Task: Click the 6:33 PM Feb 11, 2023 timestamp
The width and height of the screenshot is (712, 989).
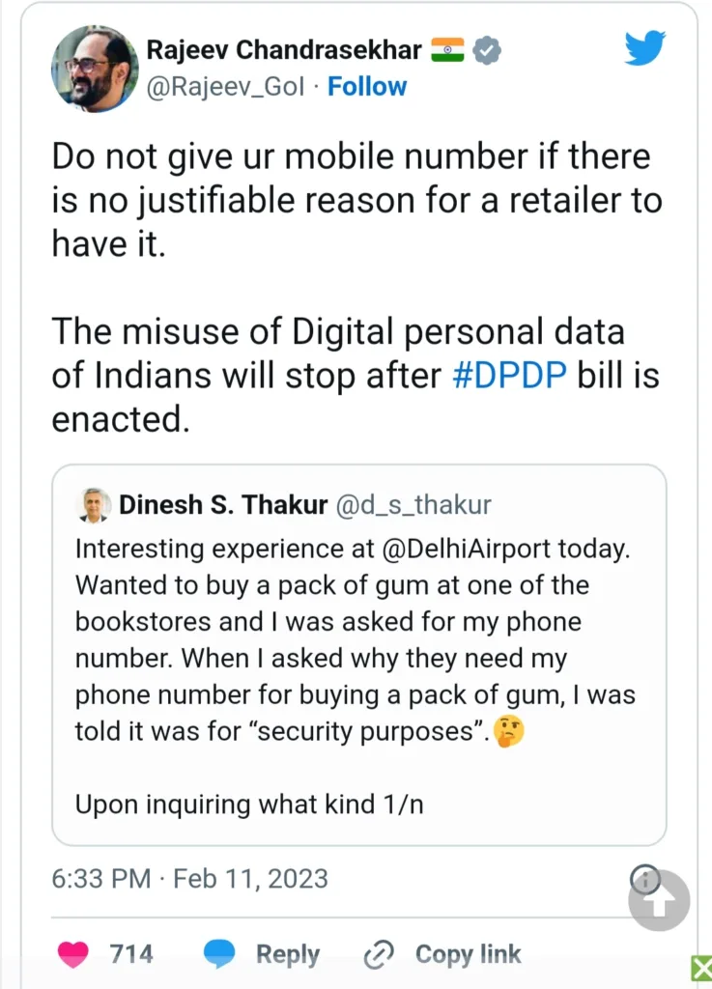Action: (190, 879)
